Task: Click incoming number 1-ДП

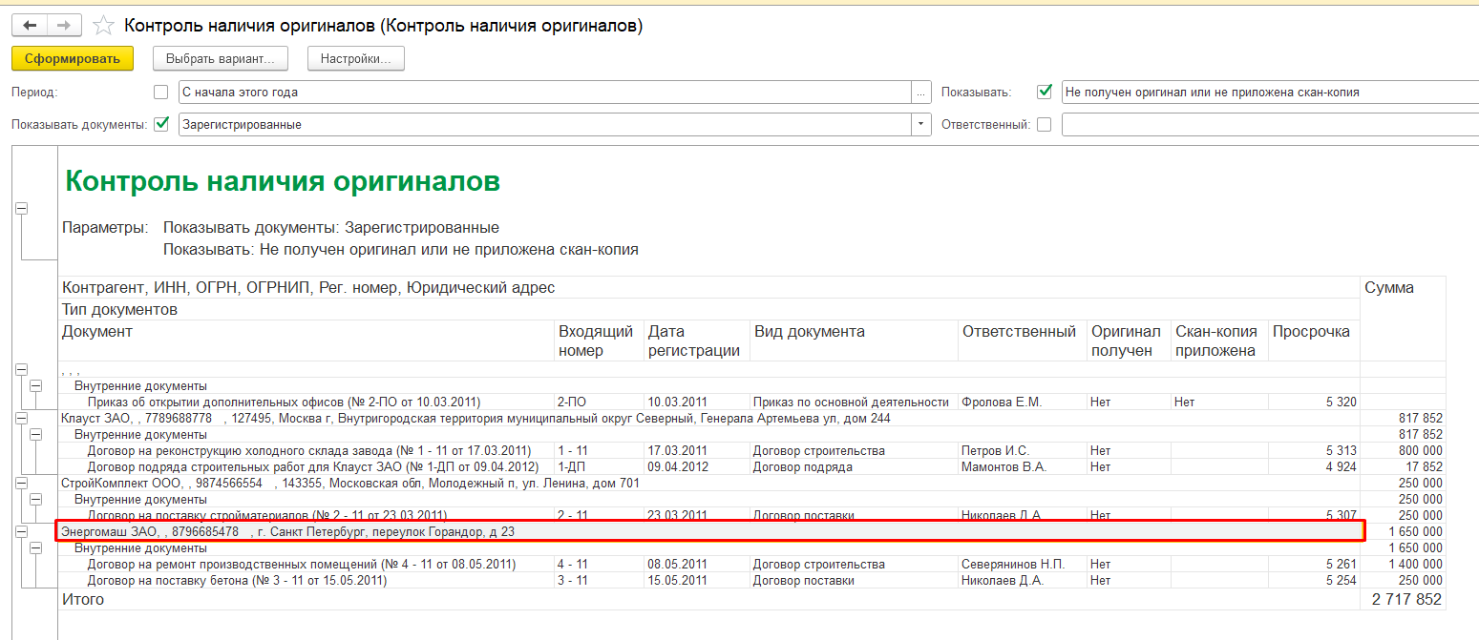Action: point(571,466)
